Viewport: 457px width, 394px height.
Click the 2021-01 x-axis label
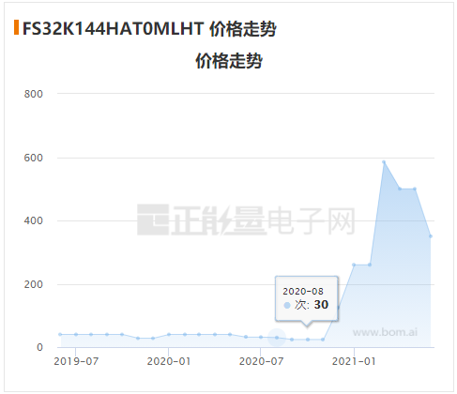(354, 361)
